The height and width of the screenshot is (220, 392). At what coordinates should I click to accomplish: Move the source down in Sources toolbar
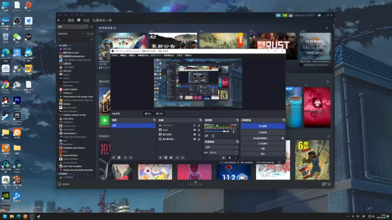[x=183, y=157]
